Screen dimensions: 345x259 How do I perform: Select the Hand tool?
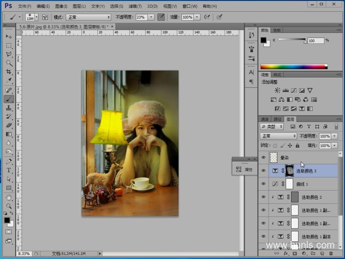[x=9, y=197]
